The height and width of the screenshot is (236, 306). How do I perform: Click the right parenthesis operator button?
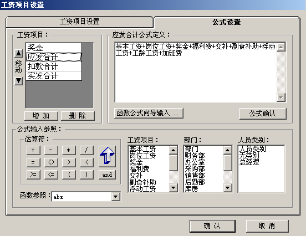pyautogui.click(x=86, y=175)
